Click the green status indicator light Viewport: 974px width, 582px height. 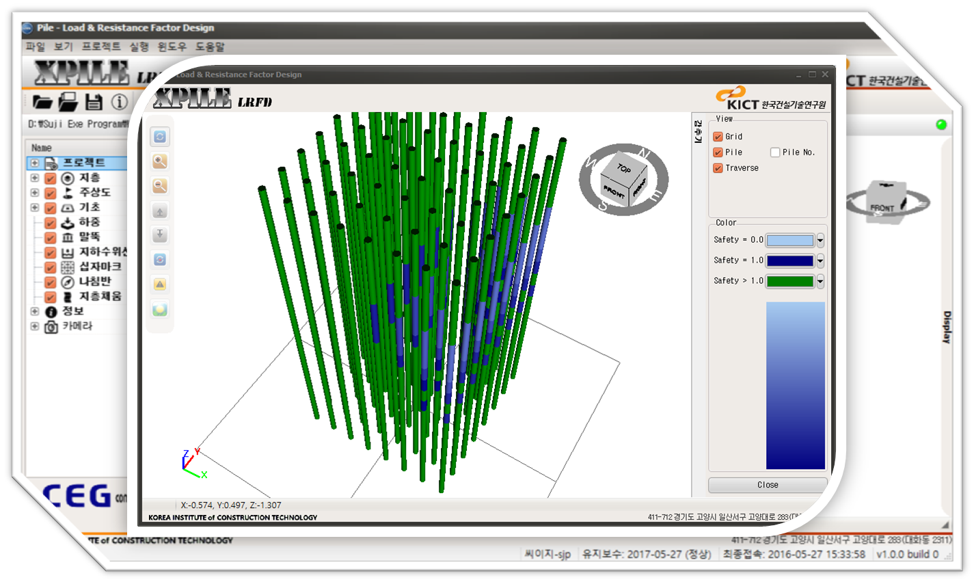click(x=941, y=124)
